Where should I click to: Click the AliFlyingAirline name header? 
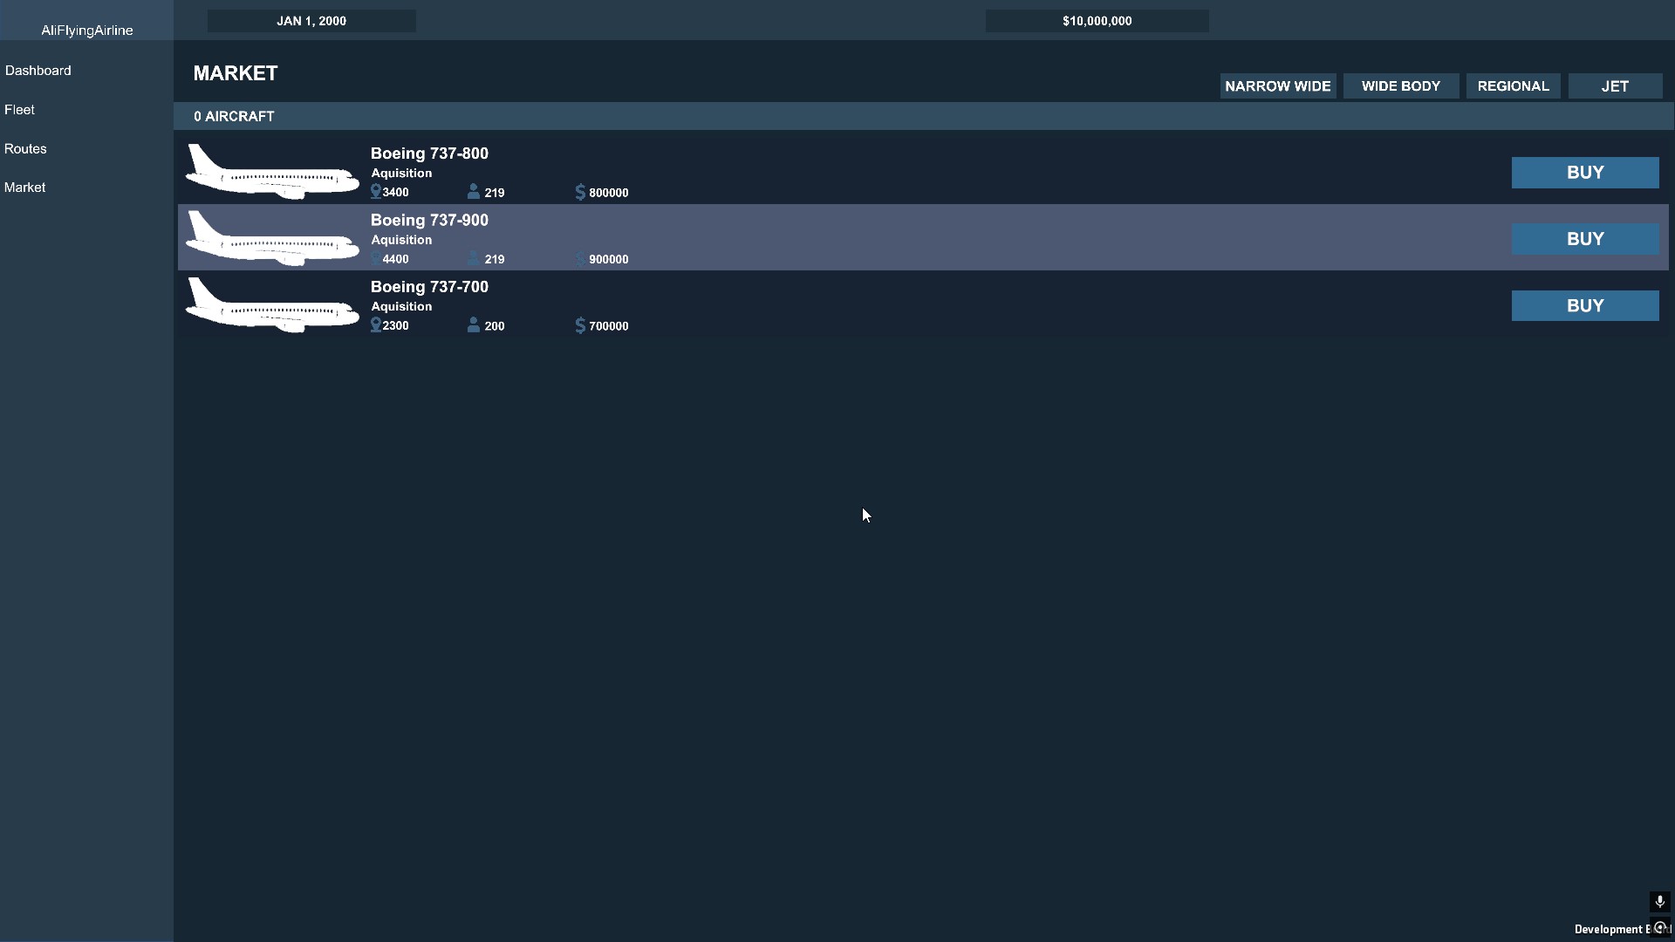[87, 31]
